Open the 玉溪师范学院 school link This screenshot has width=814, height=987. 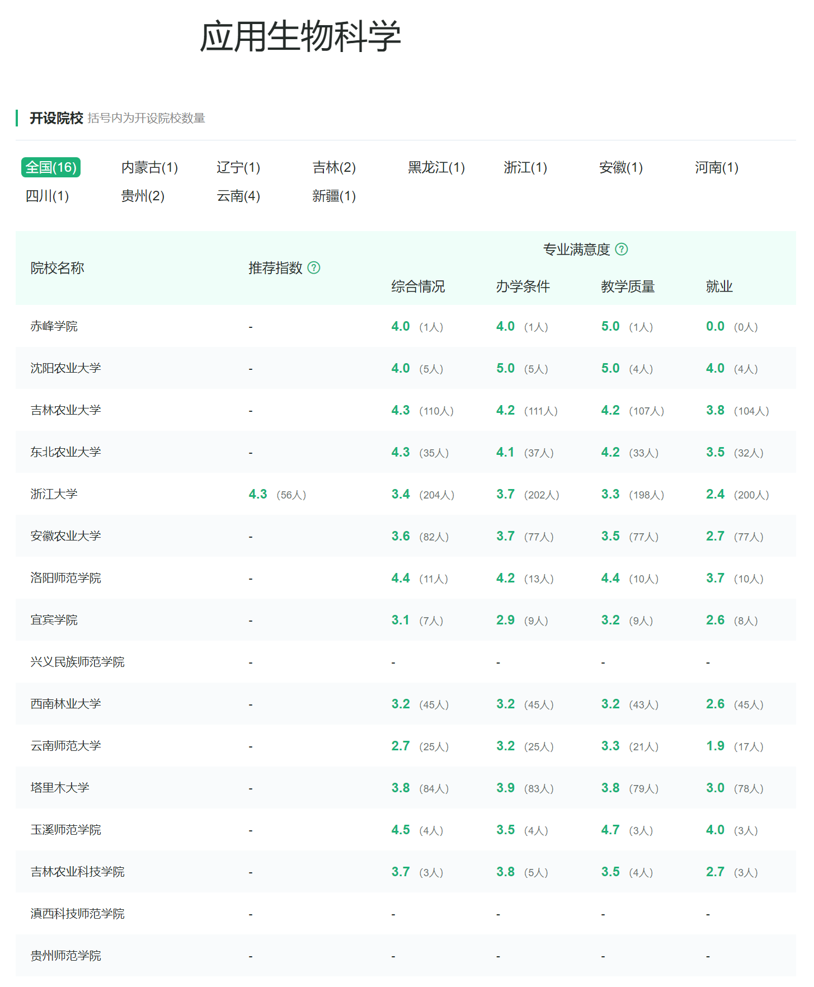tap(65, 830)
